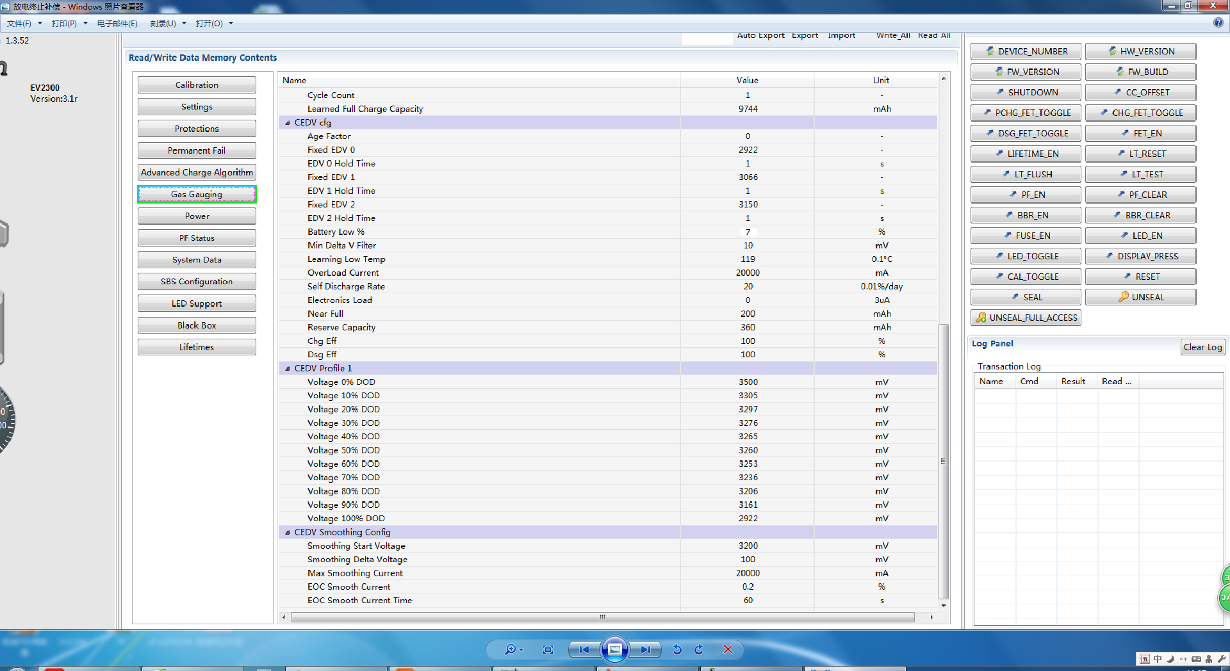Open the Protections section
Viewport: 1230px width, 671px height.
coord(197,129)
